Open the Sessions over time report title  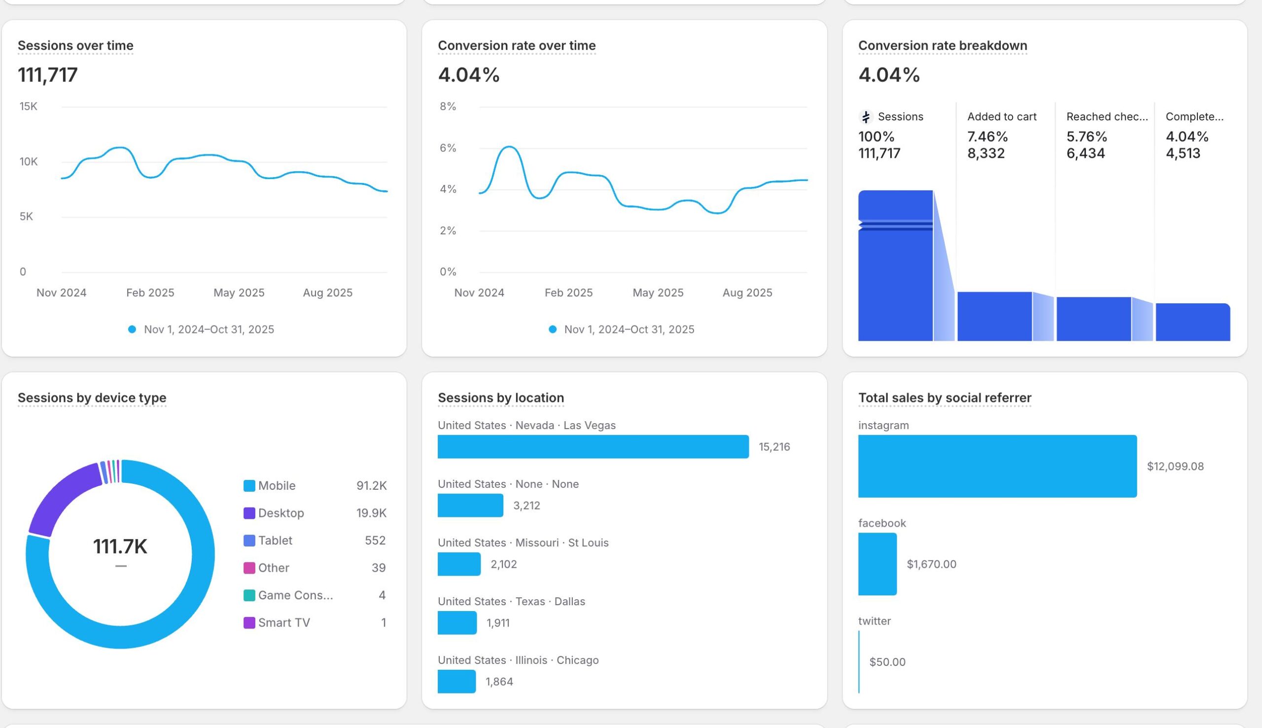point(75,45)
